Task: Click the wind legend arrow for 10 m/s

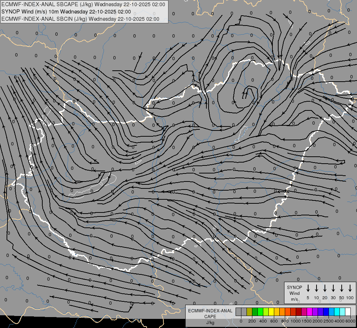Action: click(317, 288)
